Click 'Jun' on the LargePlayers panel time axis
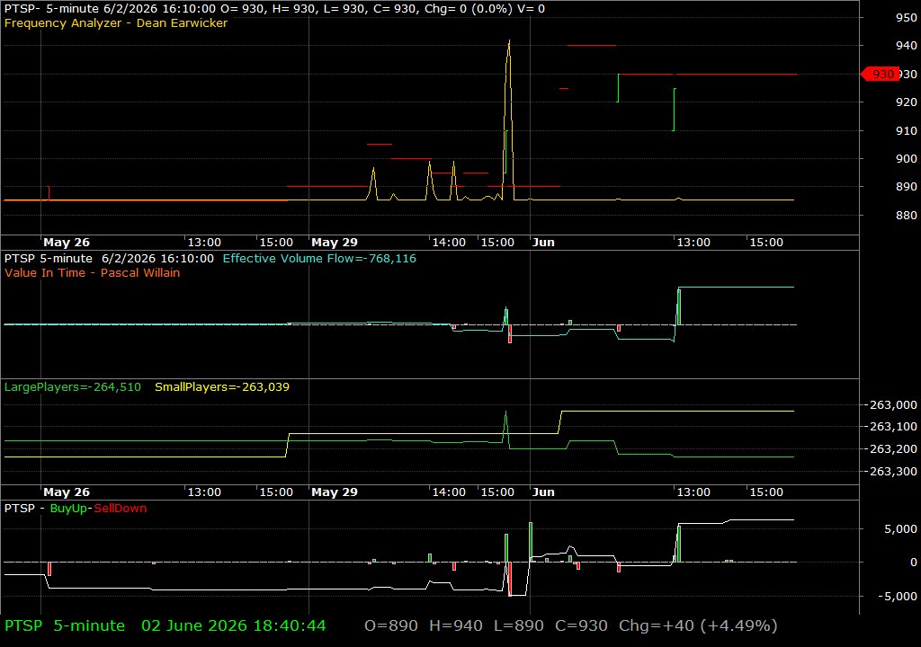The image size is (921, 647). [543, 492]
